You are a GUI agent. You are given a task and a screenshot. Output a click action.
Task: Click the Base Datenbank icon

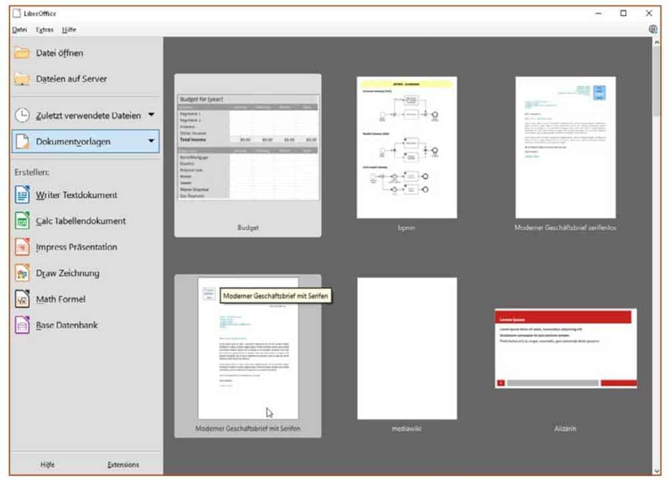(x=22, y=325)
